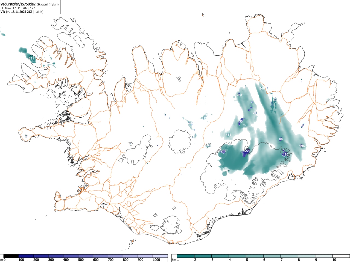Click the 514 visibility label on the map
The height and width of the screenshot is (262, 350).
(x=228, y=135)
